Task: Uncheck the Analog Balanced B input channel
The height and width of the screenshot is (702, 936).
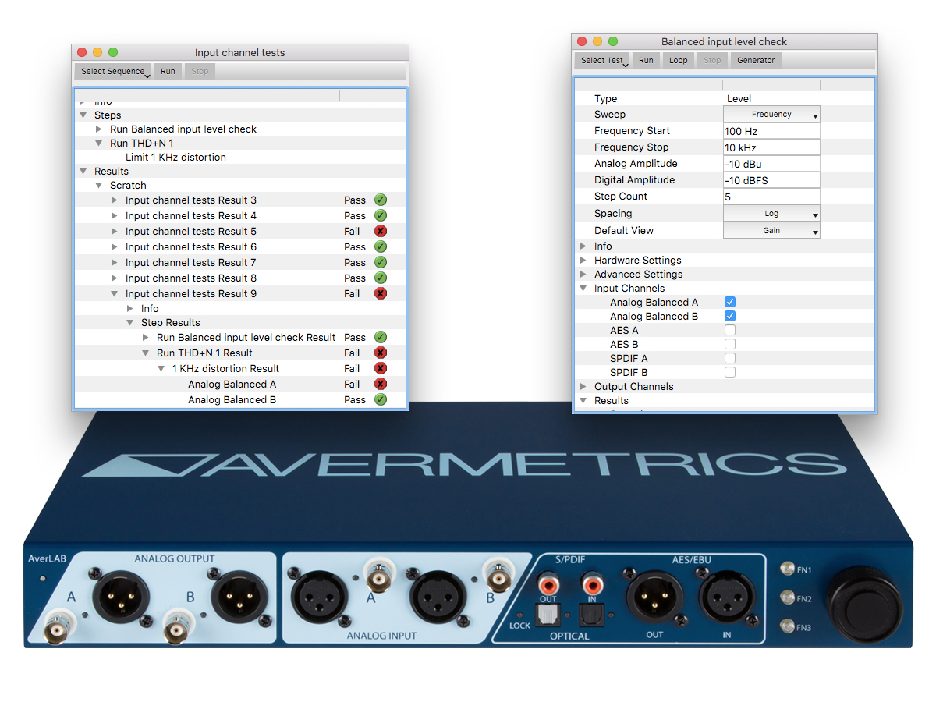Action: pos(730,316)
